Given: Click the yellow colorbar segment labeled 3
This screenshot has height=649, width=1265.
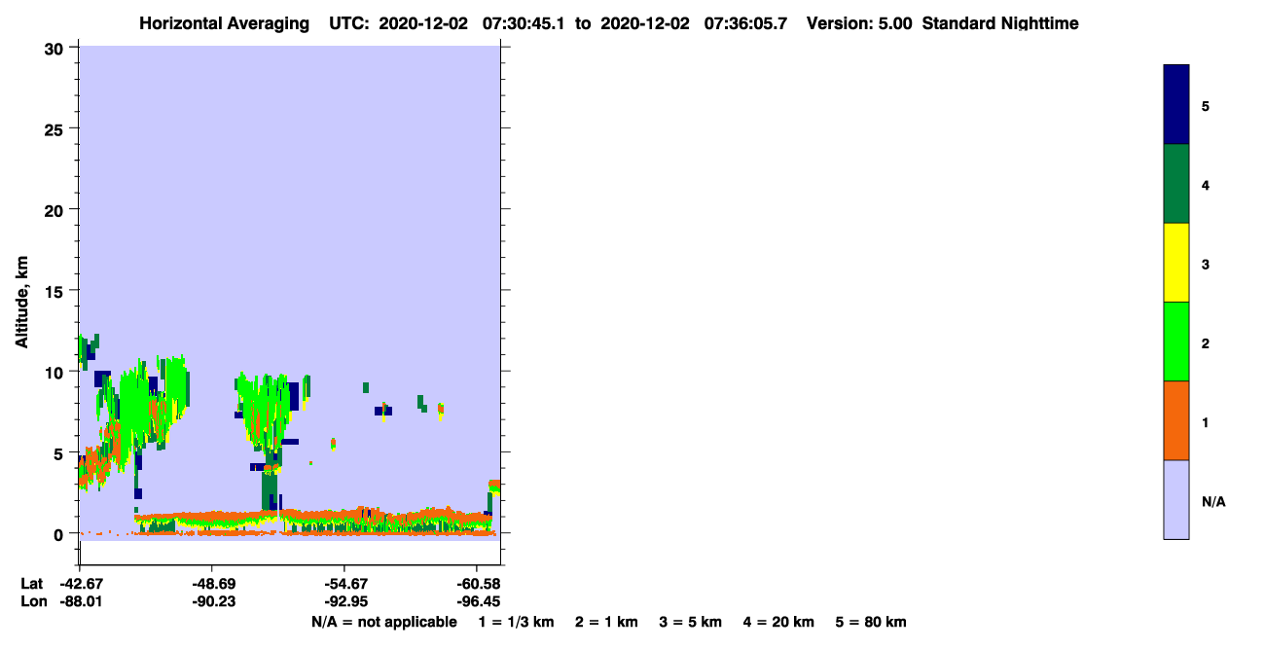Looking at the screenshot, I should click(x=1175, y=263).
